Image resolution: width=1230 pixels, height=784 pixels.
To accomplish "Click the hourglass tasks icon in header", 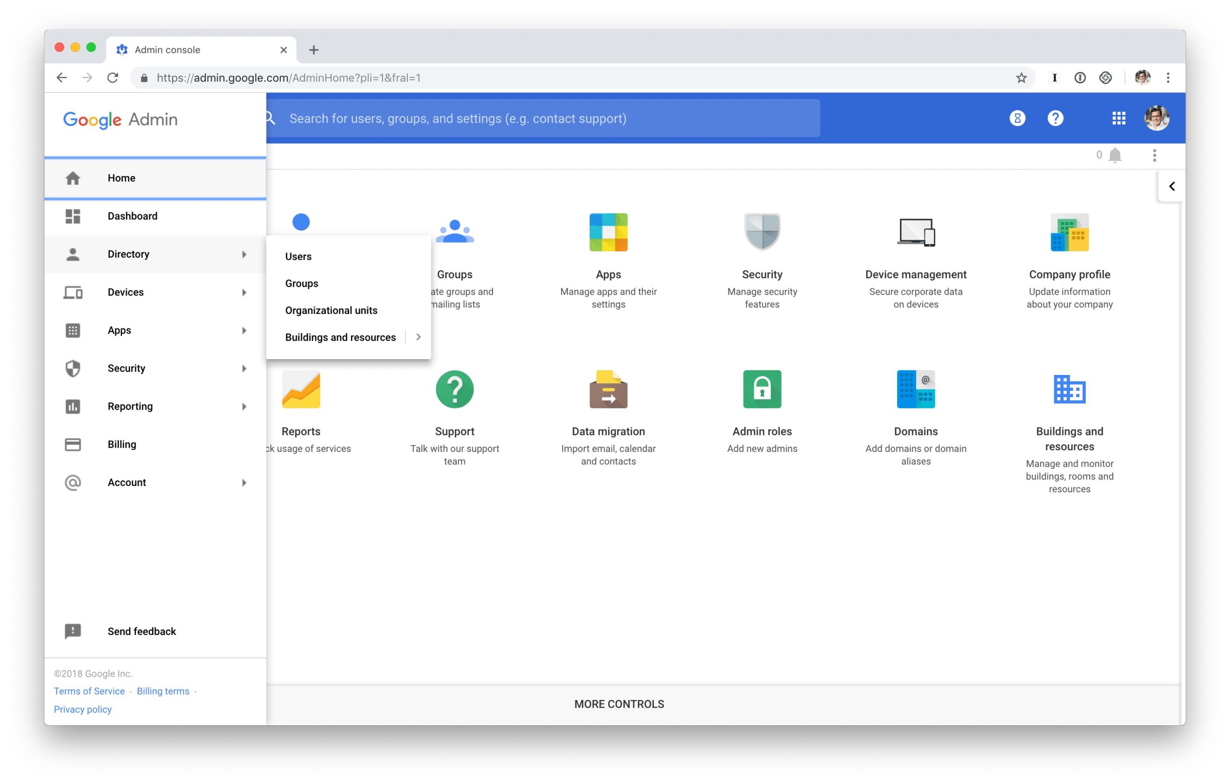I will tap(1017, 118).
